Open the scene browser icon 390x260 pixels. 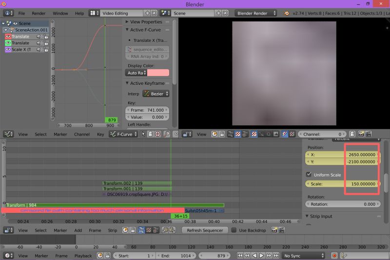[x=165, y=13]
